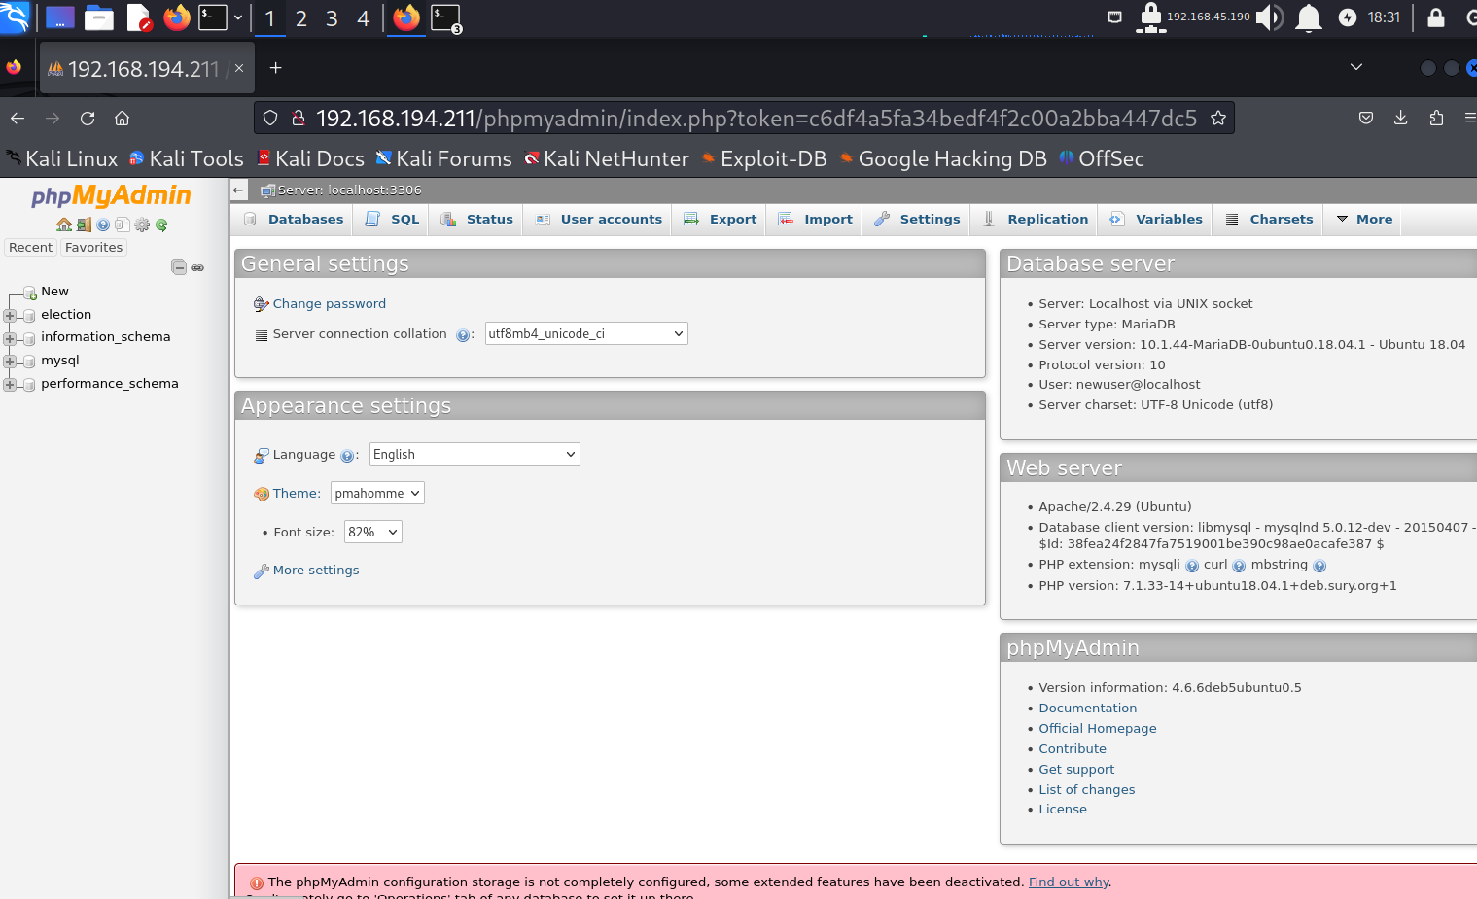Image resolution: width=1477 pixels, height=899 pixels.
Task: Click the Change password link
Action: click(329, 303)
